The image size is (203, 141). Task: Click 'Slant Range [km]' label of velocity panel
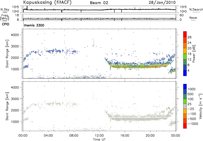[x=7, y=106]
